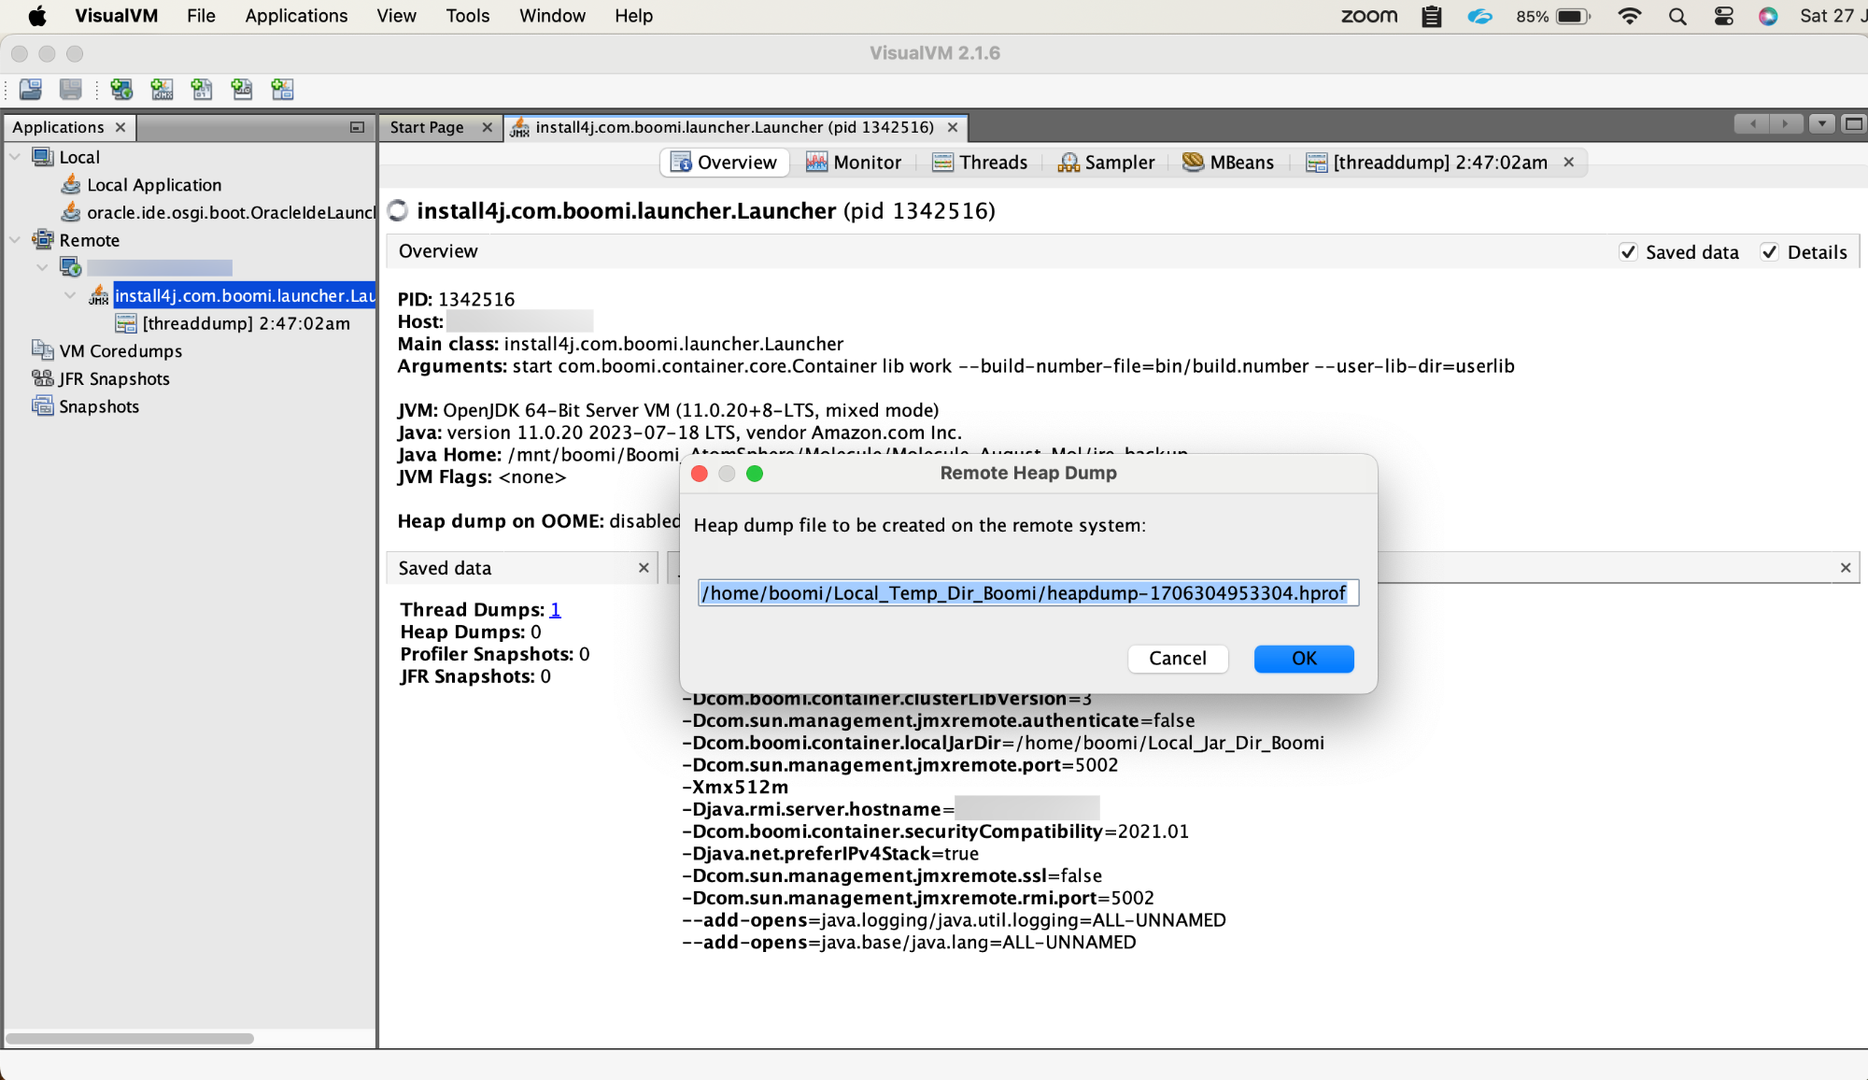Image resolution: width=1868 pixels, height=1080 pixels.
Task: Click the Load Snapshot (open) toolbar icon
Action: coord(28,89)
